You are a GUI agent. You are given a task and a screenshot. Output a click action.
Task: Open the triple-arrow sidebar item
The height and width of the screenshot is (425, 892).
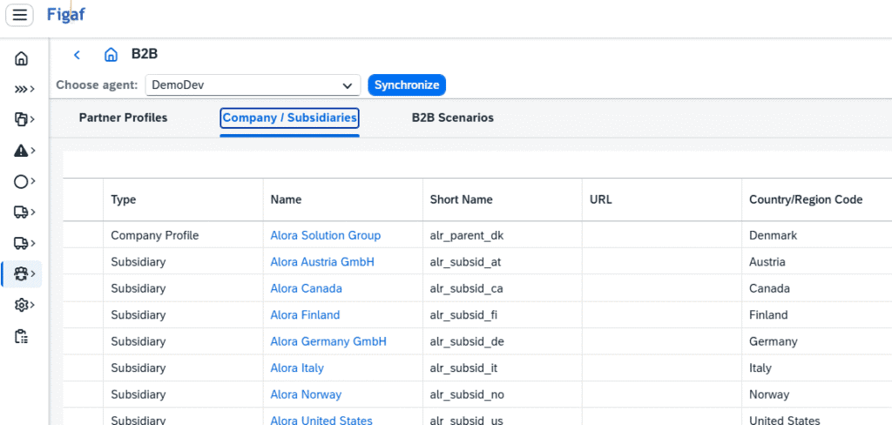tap(24, 89)
